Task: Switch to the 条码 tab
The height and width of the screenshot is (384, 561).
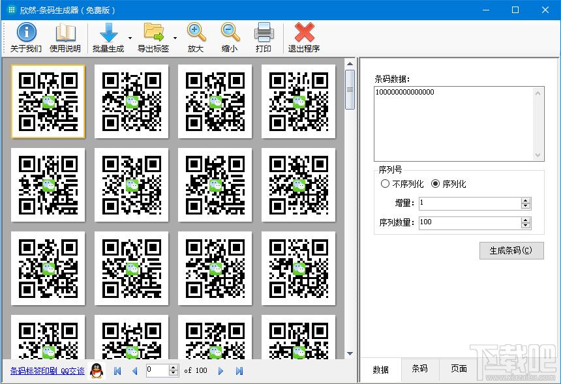Action: click(x=419, y=368)
